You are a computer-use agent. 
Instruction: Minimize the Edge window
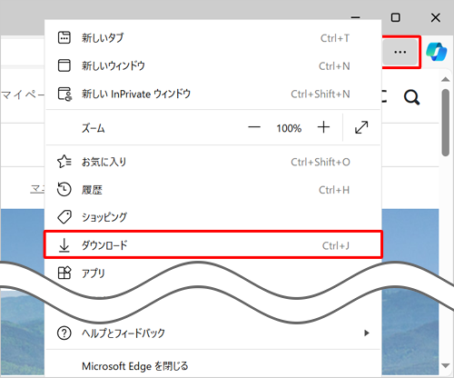[356, 17]
